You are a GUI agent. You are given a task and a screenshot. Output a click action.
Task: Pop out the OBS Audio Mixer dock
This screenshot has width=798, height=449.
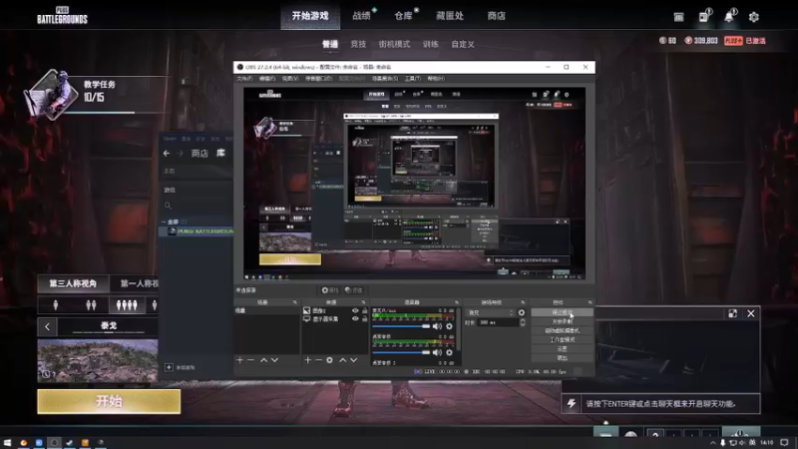click(x=457, y=302)
